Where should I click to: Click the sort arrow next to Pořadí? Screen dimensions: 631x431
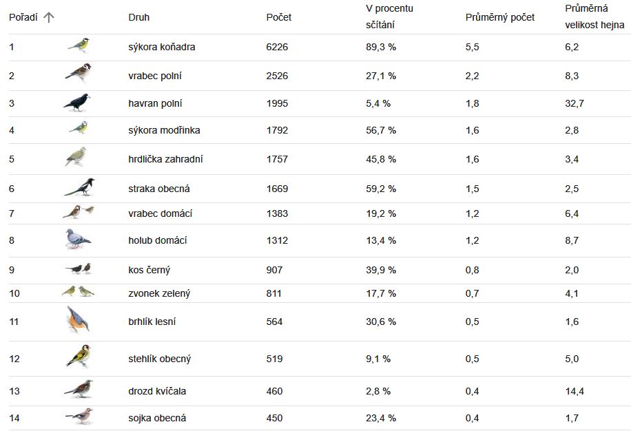[49, 17]
